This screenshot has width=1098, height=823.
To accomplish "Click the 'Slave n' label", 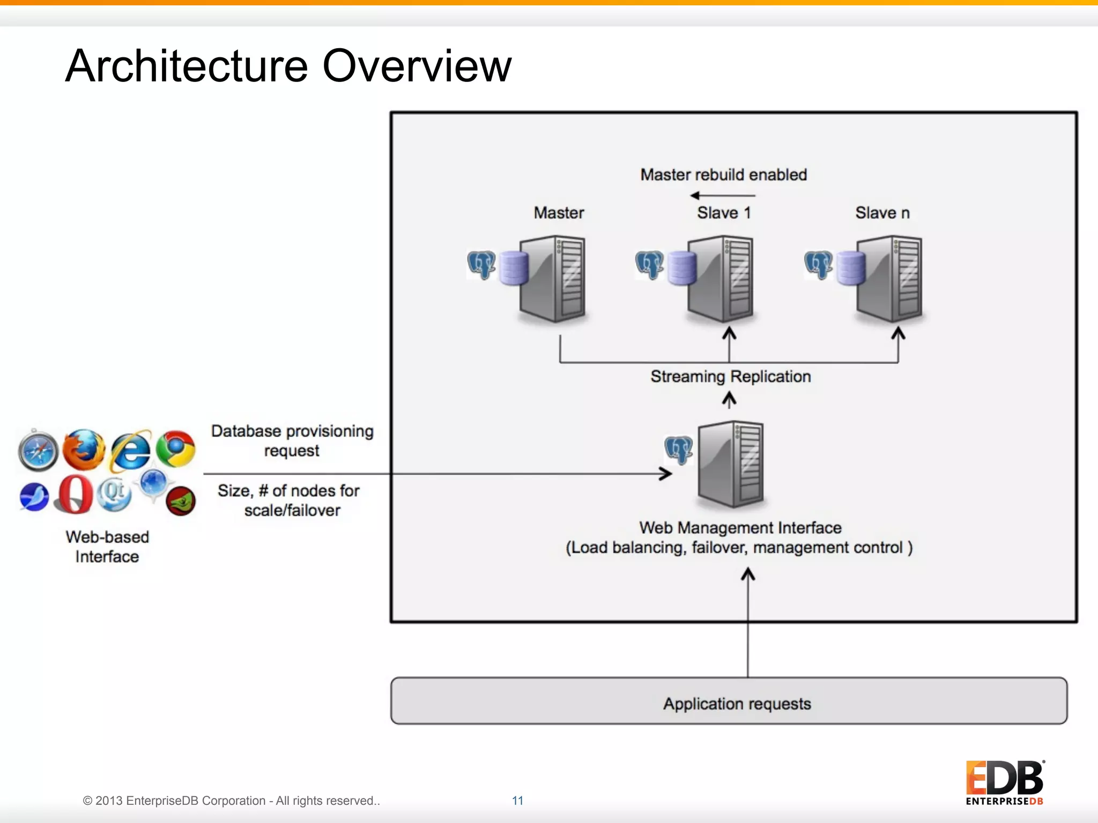I will (x=882, y=213).
